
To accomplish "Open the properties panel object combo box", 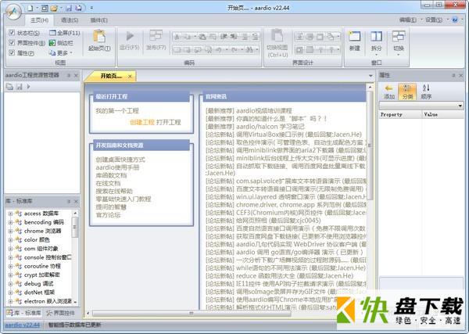I will click(x=421, y=106).
